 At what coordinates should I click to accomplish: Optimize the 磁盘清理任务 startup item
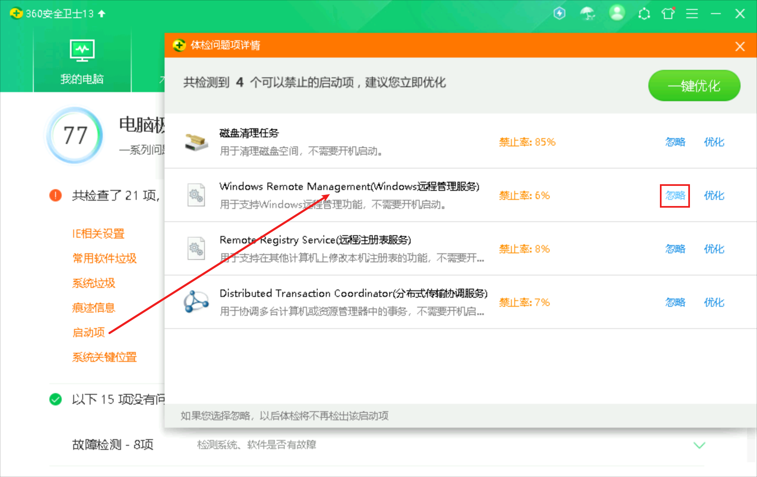[x=714, y=142]
